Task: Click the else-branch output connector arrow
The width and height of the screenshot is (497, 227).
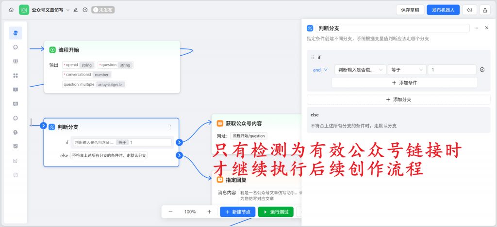Action: [179, 155]
